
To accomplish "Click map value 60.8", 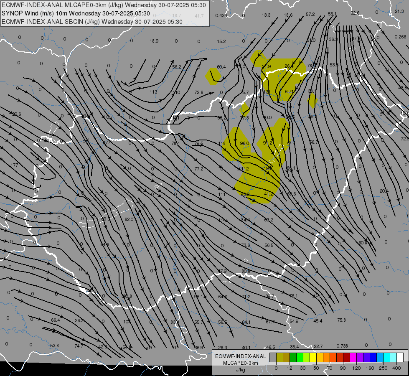I will [363, 243].
